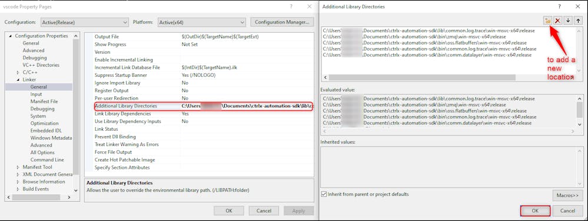Select Force File Output property
This screenshot has width=588, height=221.
203,152
